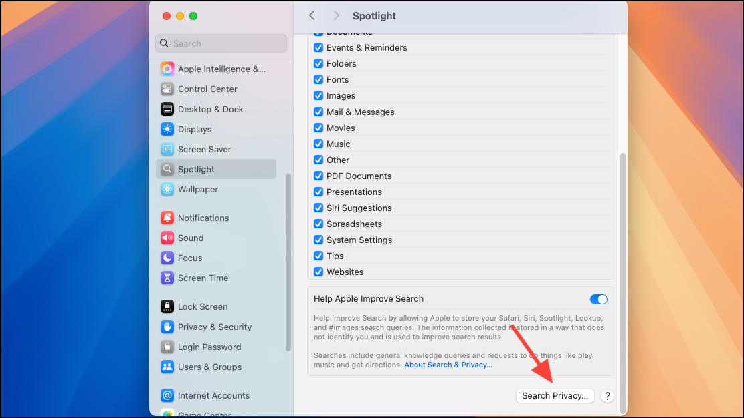Toggle System Settings checkbox
Viewport: 744px width, 418px height.
coord(318,240)
